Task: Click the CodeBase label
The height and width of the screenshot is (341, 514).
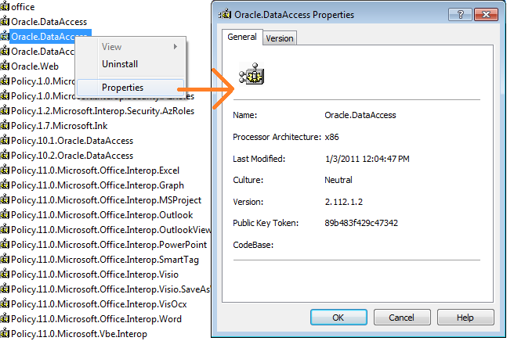Action: (253, 245)
